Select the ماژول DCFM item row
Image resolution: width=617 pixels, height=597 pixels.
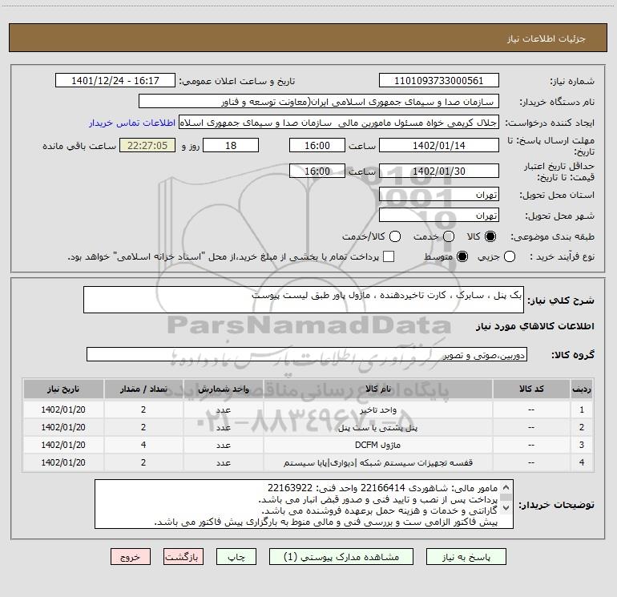(x=308, y=445)
